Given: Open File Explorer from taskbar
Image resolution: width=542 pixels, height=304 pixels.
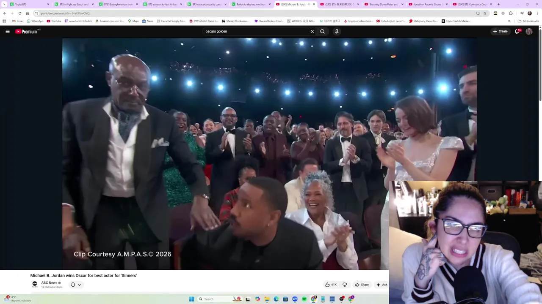Looking at the screenshot, I should 267,299.
